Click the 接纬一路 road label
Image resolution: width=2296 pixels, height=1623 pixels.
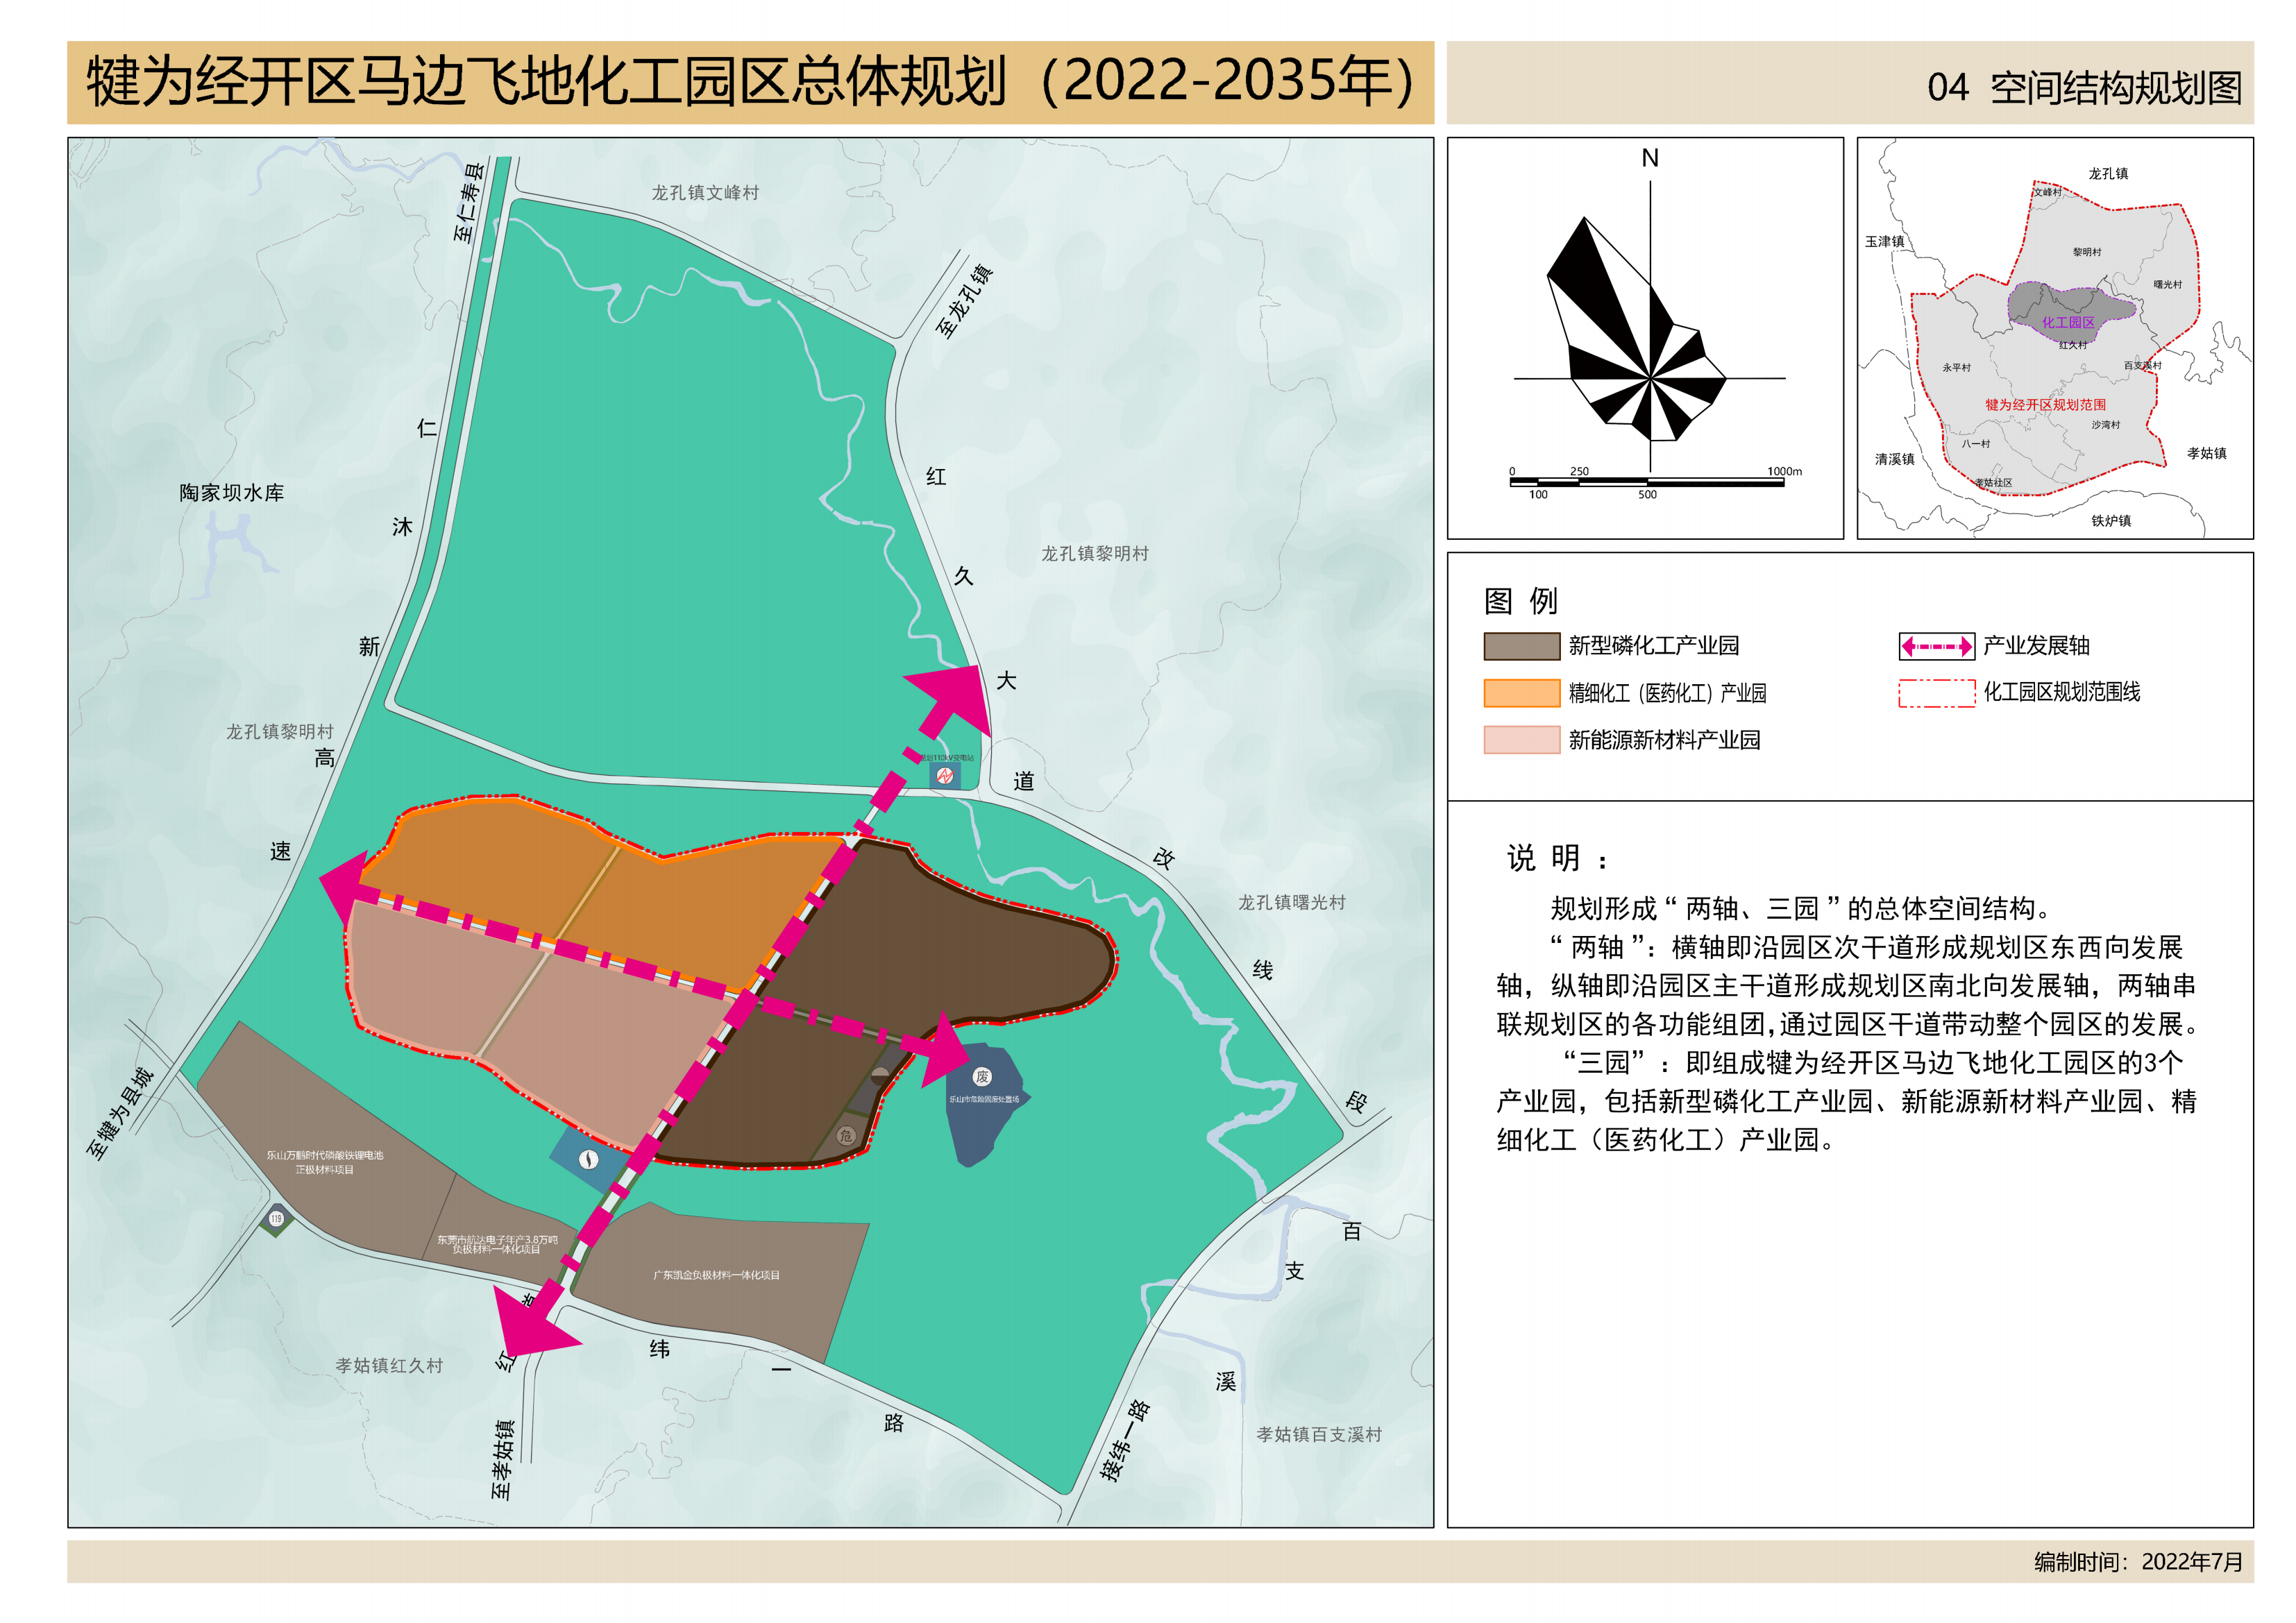coord(1126,1440)
